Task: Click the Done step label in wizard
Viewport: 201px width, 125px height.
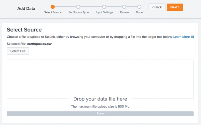Action: tap(139, 12)
